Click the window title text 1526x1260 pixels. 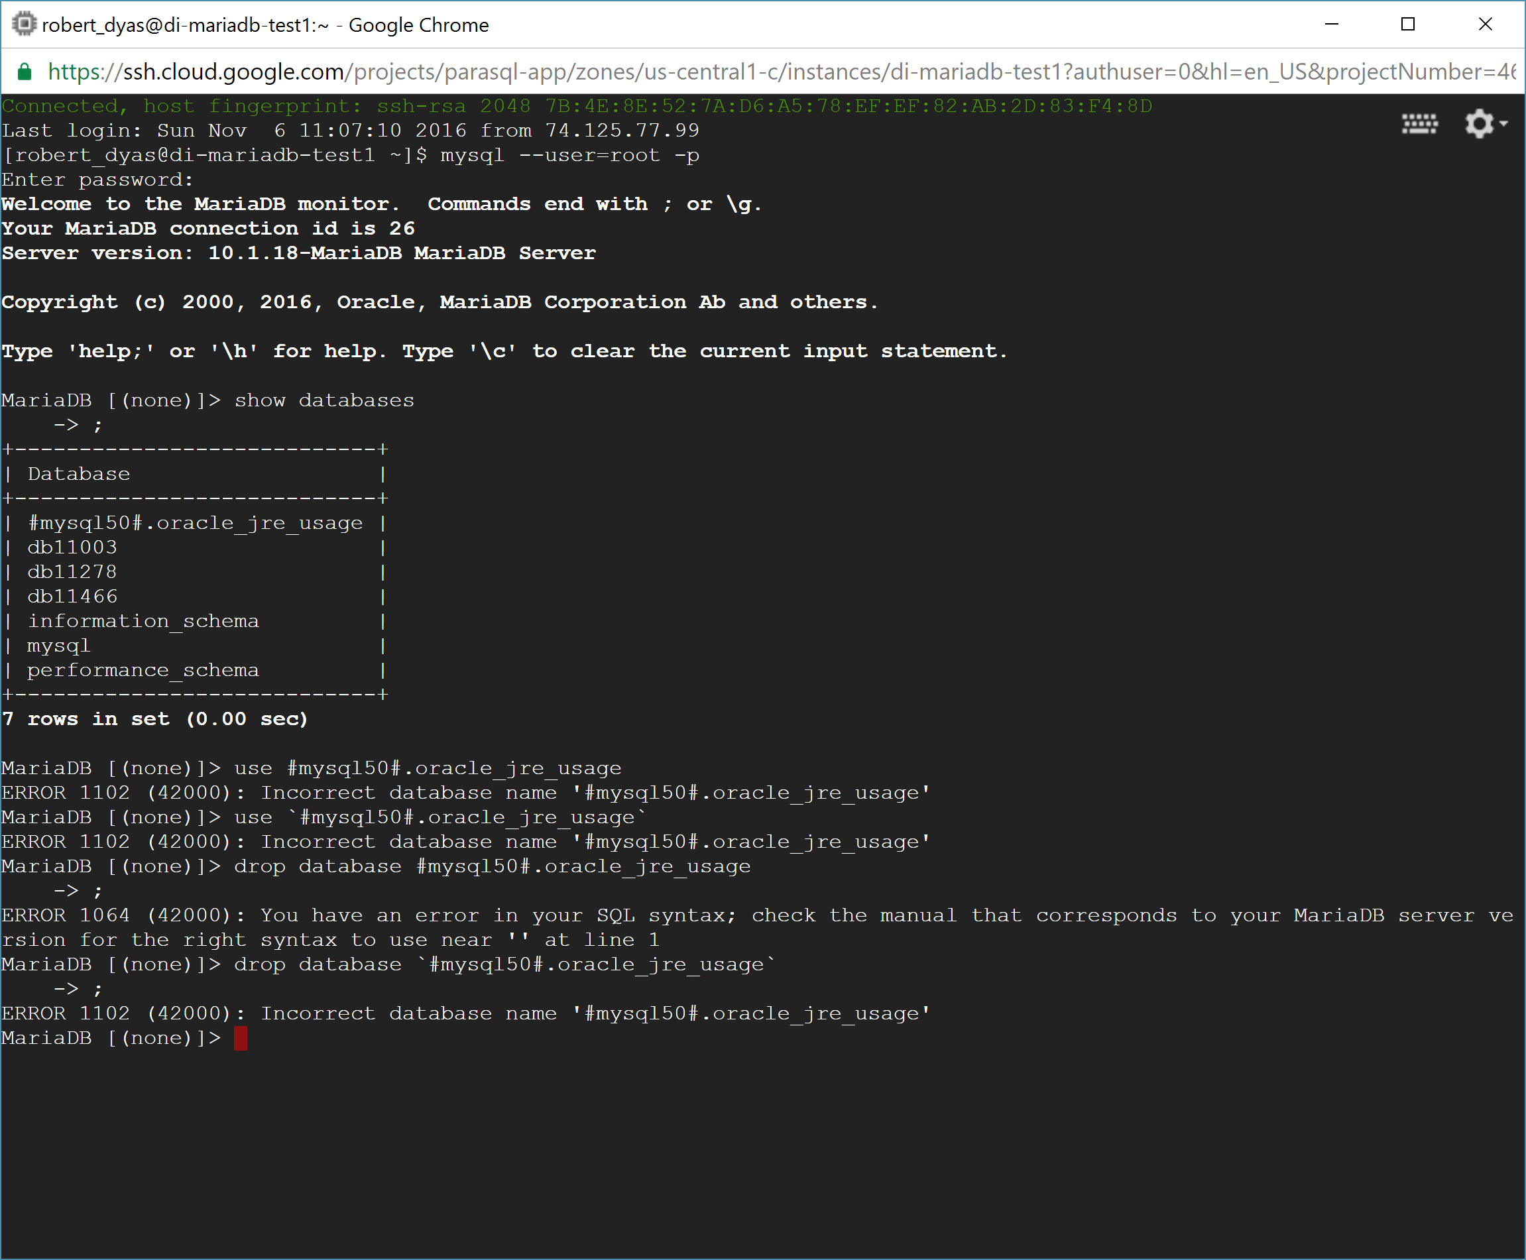pos(265,25)
